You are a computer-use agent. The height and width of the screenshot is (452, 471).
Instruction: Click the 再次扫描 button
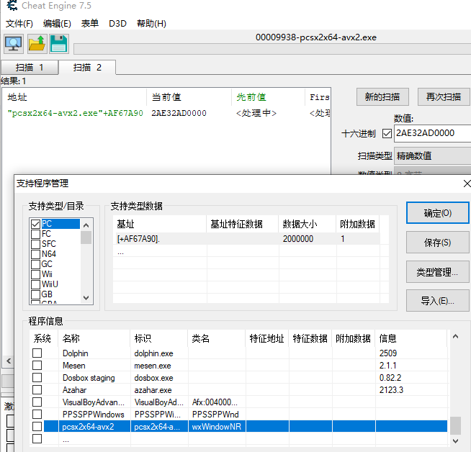pyautogui.click(x=443, y=97)
